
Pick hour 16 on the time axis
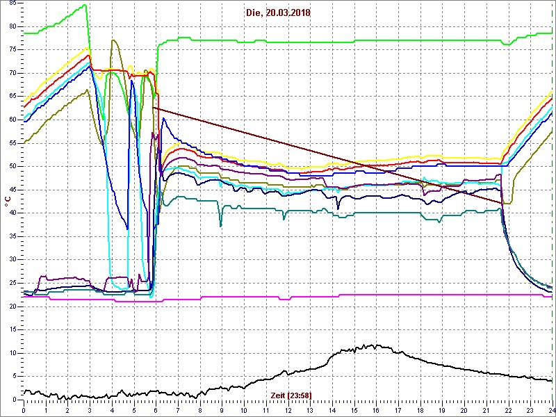376,409
